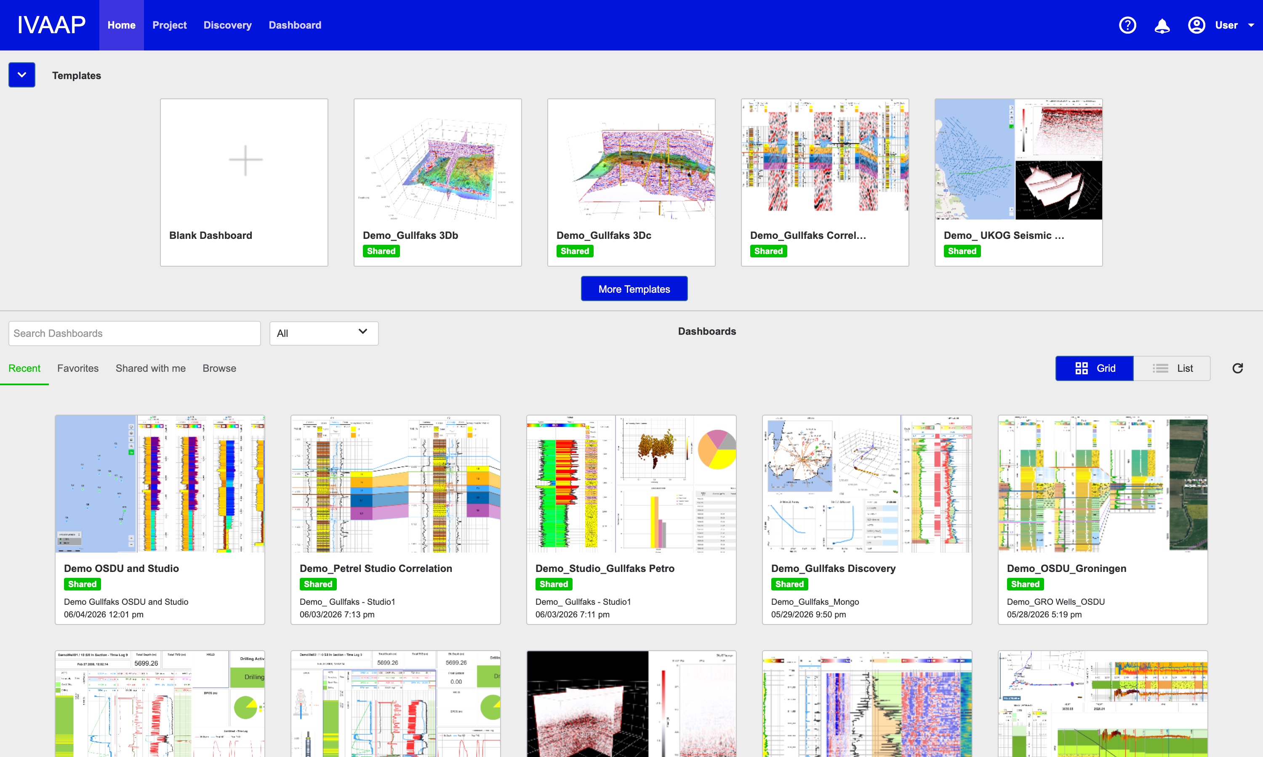Open the All filter dropdown
This screenshot has height=757, width=1263.
[324, 333]
